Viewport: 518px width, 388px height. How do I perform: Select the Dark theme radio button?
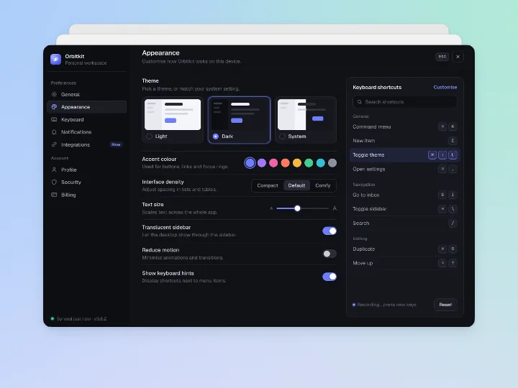216,137
